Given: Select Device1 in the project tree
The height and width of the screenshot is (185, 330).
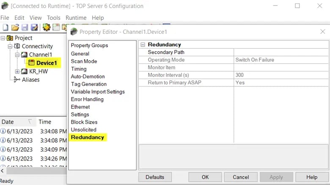Looking at the screenshot, I should click(x=47, y=63).
